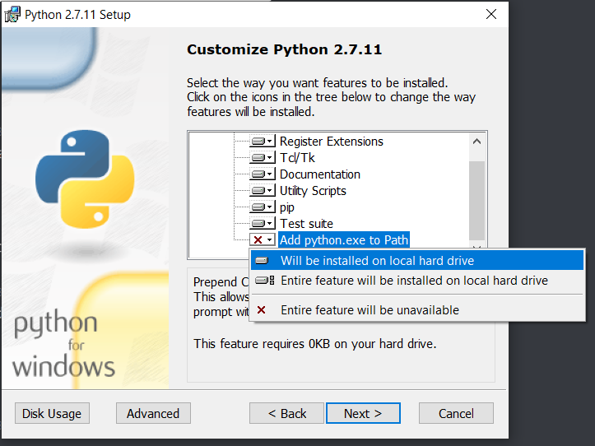Click hard drive icon of first menu option
The width and height of the screenshot is (595, 446).
pos(262,261)
